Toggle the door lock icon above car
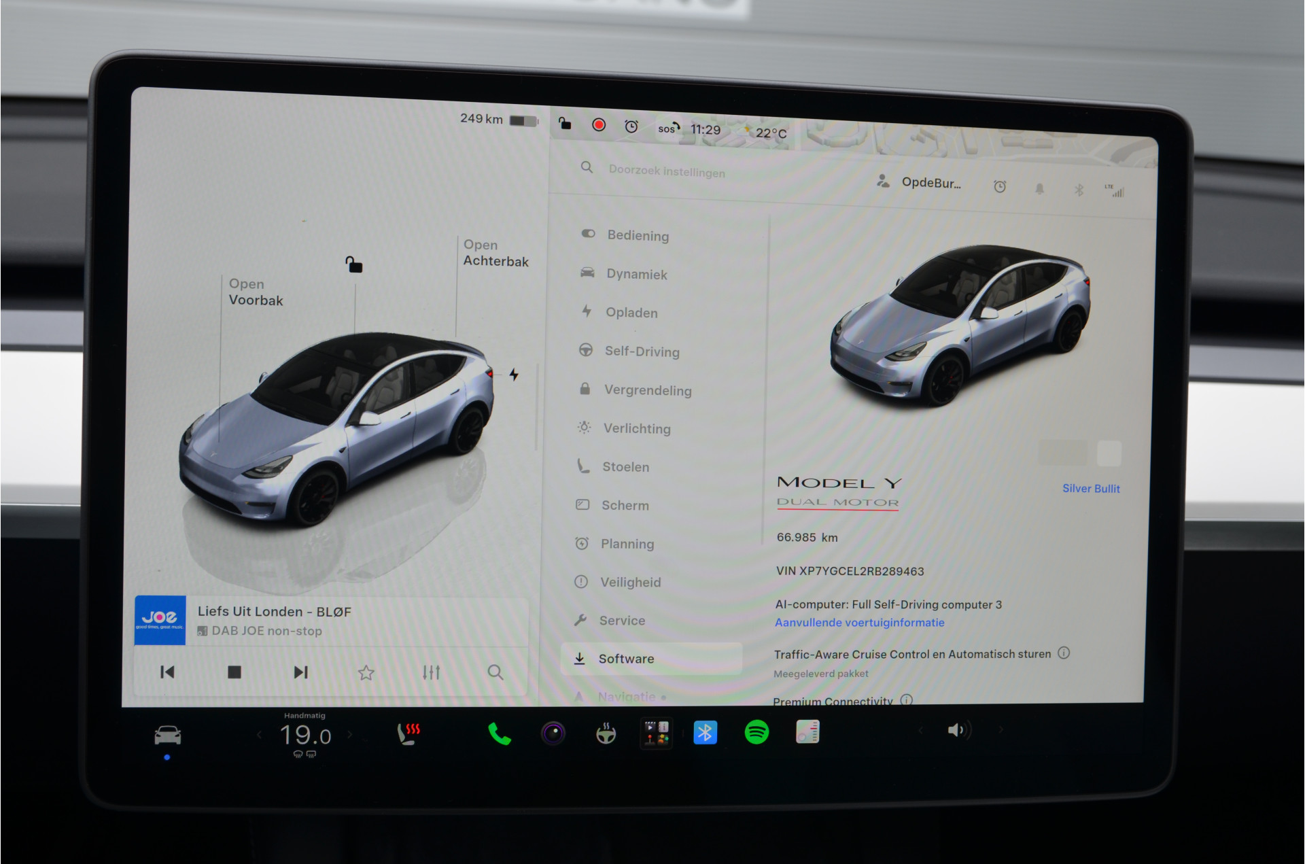Image resolution: width=1305 pixels, height=864 pixels. click(x=353, y=264)
